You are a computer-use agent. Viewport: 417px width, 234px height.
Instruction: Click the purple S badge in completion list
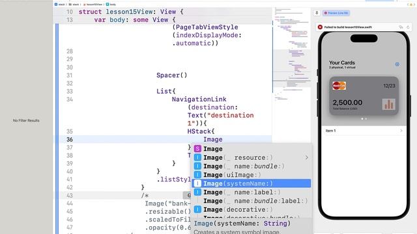coord(197,149)
